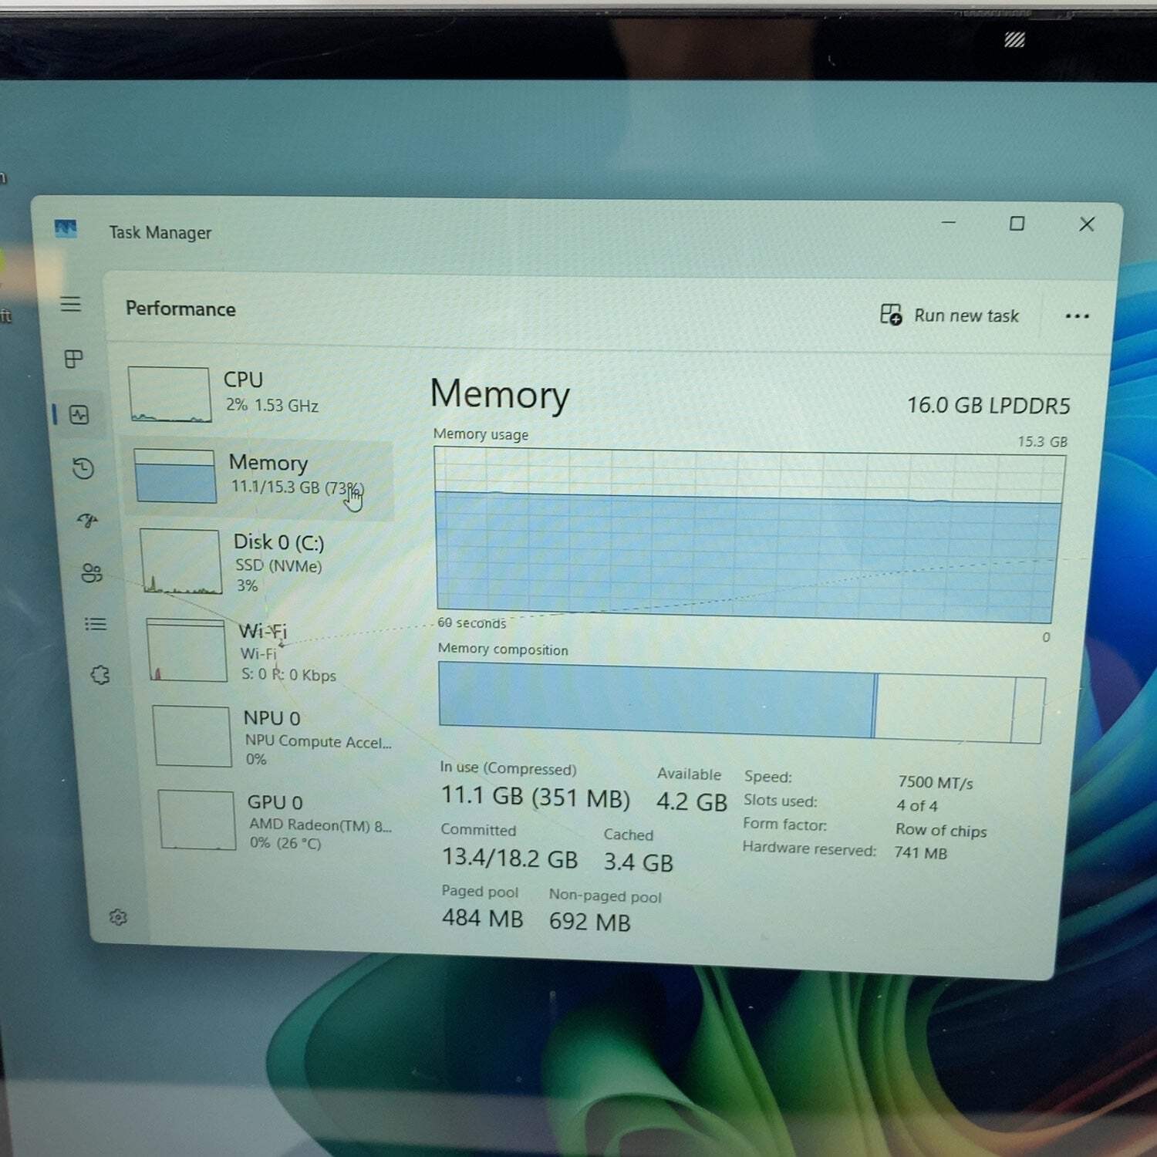
Task: Click the Memory heading title
Action: [x=500, y=394]
